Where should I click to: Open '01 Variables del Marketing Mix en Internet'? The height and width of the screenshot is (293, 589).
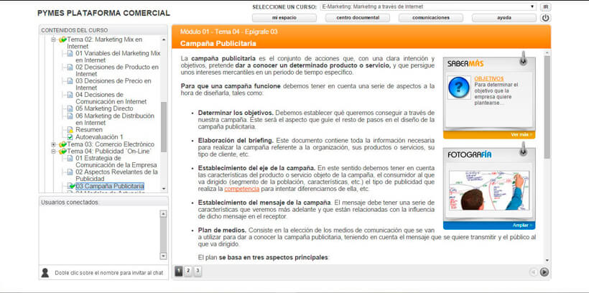pos(118,57)
